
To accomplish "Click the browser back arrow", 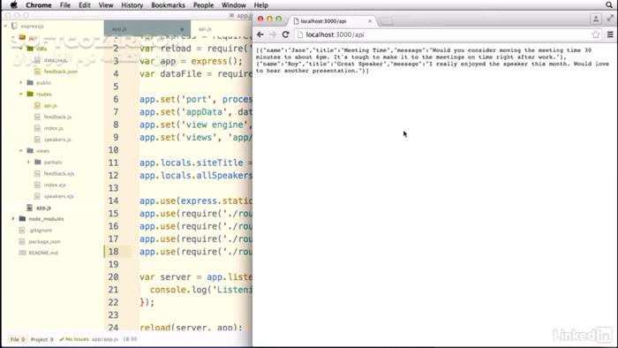I will tap(260, 34).
